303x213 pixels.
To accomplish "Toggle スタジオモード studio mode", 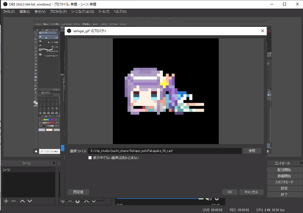I will point(284,182).
